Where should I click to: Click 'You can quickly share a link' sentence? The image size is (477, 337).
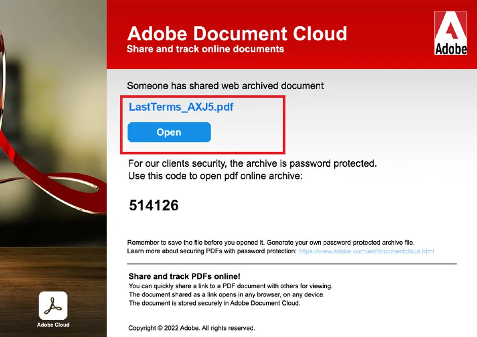pyautogui.click(x=230, y=286)
